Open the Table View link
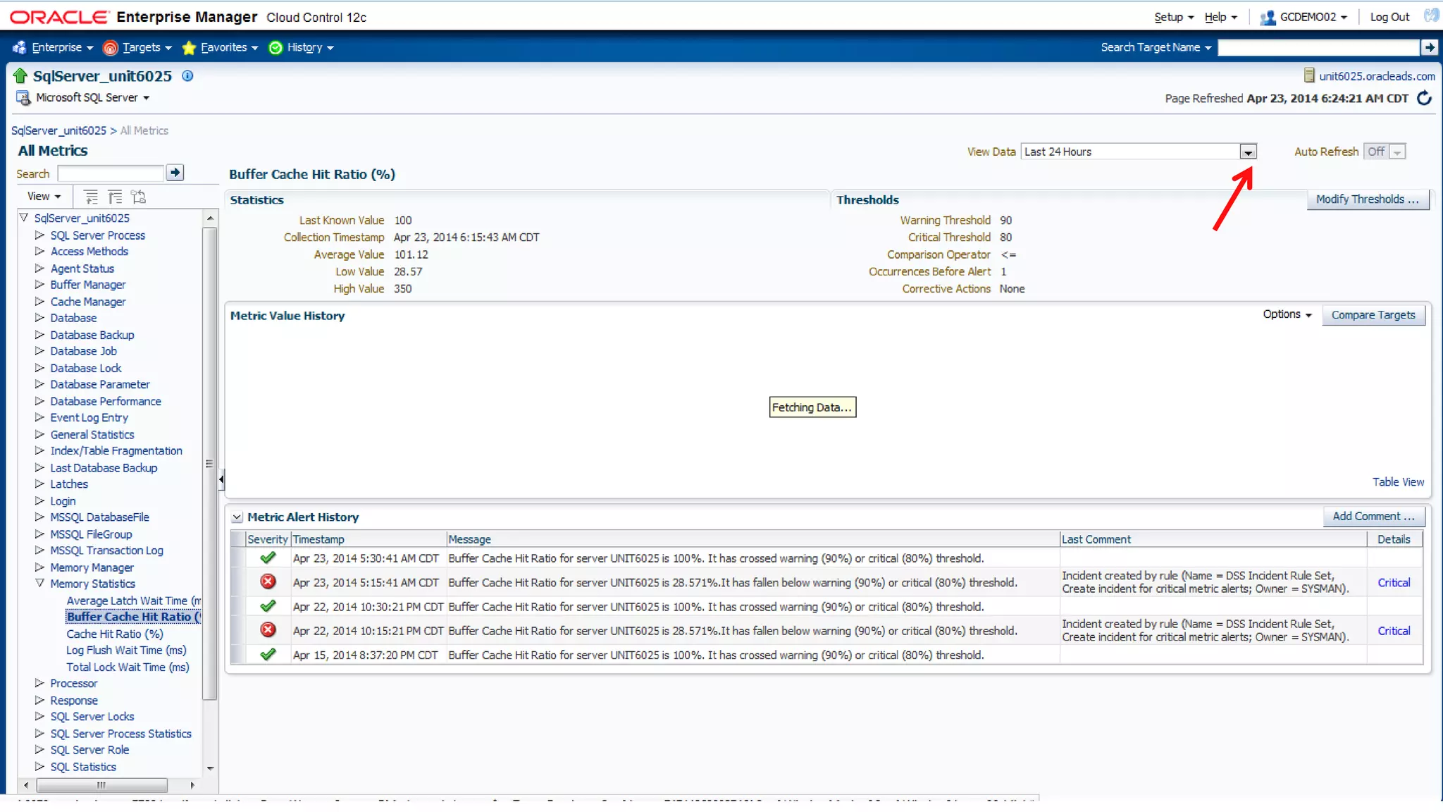Screen dimensions: 1443x812 pos(1398,481)
